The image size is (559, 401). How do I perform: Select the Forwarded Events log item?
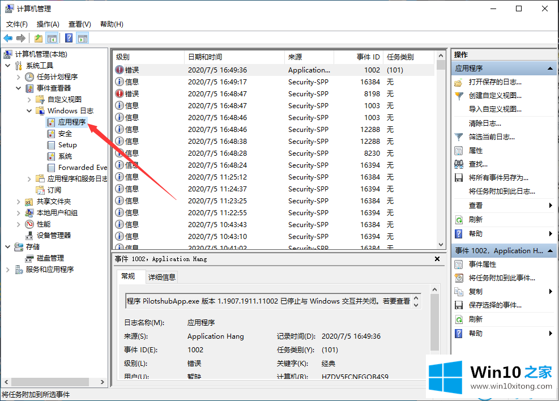pyautogui.click(x=82, y=168)
